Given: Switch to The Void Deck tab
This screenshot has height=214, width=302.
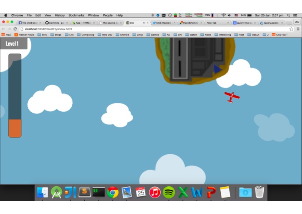Looking at the screenshot, I should (30, 23).
